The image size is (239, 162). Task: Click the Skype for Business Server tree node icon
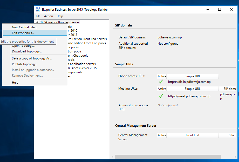[x=42, y=22]
